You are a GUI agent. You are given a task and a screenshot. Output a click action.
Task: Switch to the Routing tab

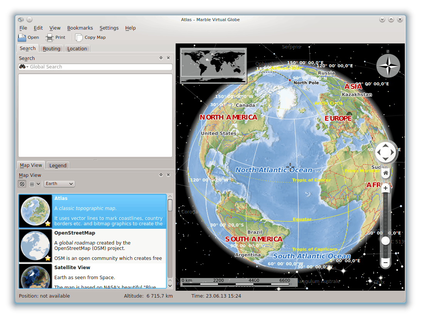click(x=52, y=48)
